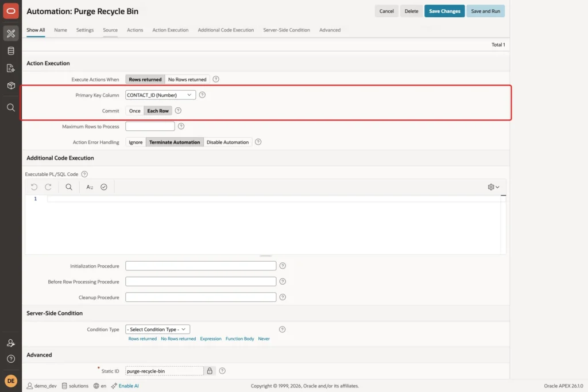The image size is (588, 392).
Task: Open the Condition Type select list
Action: (x=157, y=329)
